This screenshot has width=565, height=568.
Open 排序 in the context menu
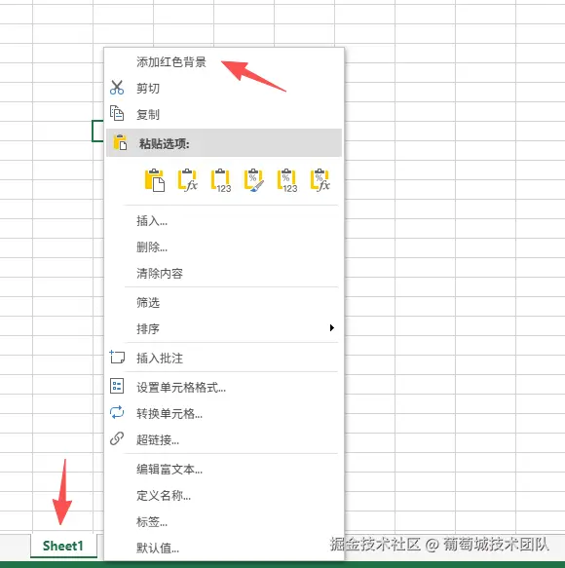224,328
